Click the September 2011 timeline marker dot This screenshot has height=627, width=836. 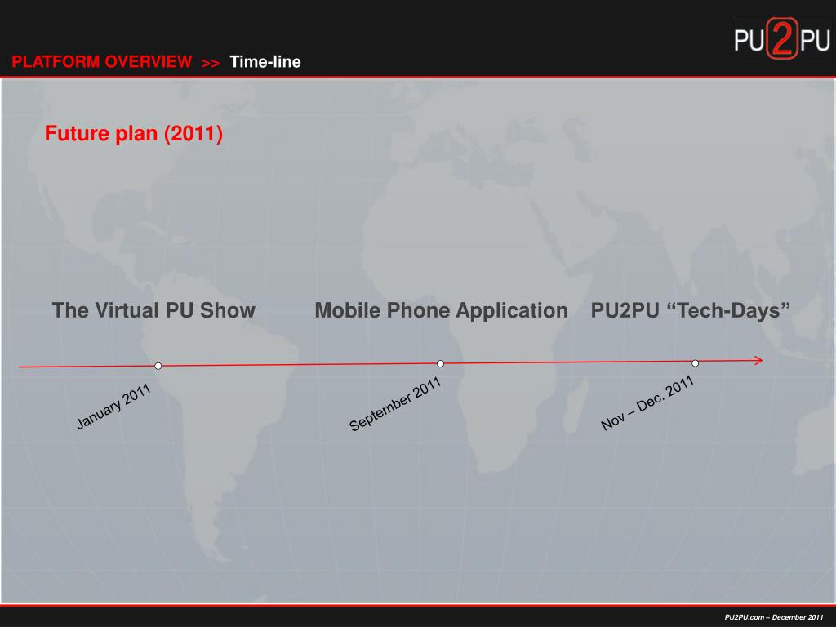pos(440,363)
